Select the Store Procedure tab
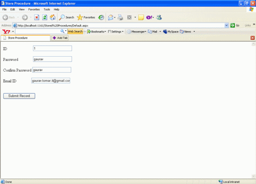 (x=26, y=38)
